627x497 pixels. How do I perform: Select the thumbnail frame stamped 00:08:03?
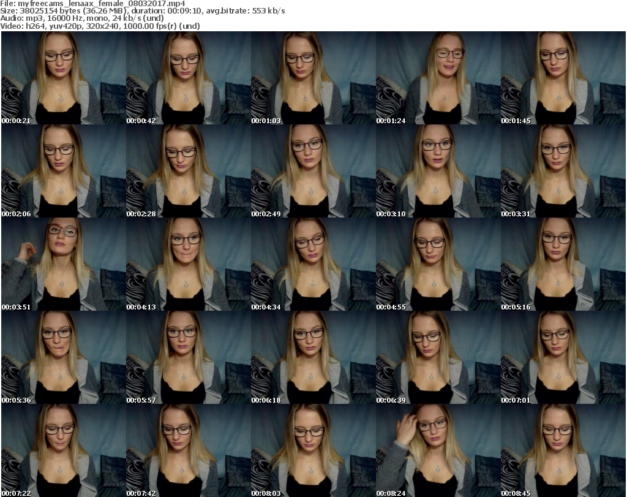[x=313, y=450]
